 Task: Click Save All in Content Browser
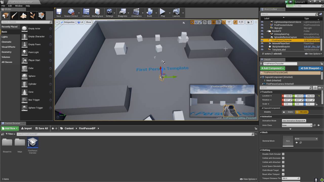42,128
